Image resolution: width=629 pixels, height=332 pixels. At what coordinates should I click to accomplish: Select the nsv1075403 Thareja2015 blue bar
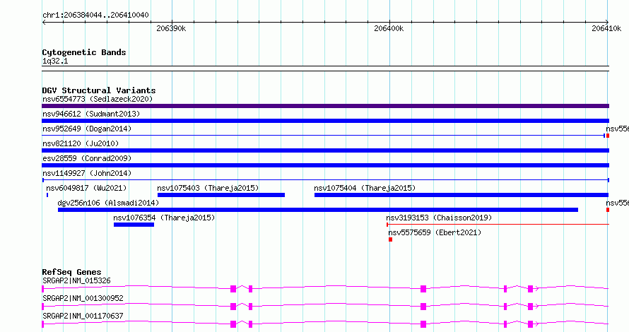tap(221, 195)
